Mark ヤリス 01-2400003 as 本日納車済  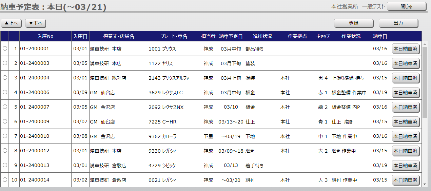[x=406, y=63]
